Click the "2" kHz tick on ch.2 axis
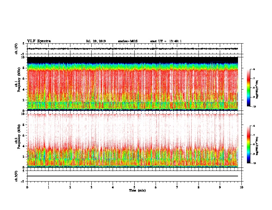The height and width of the screenshot is (210, 272). point(24,157)
